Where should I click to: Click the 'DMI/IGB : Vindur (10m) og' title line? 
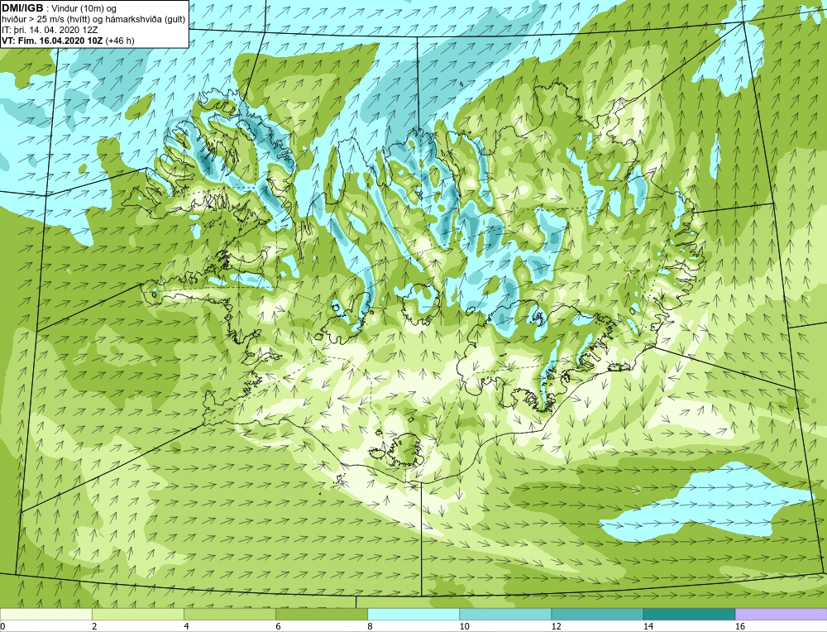59,8
